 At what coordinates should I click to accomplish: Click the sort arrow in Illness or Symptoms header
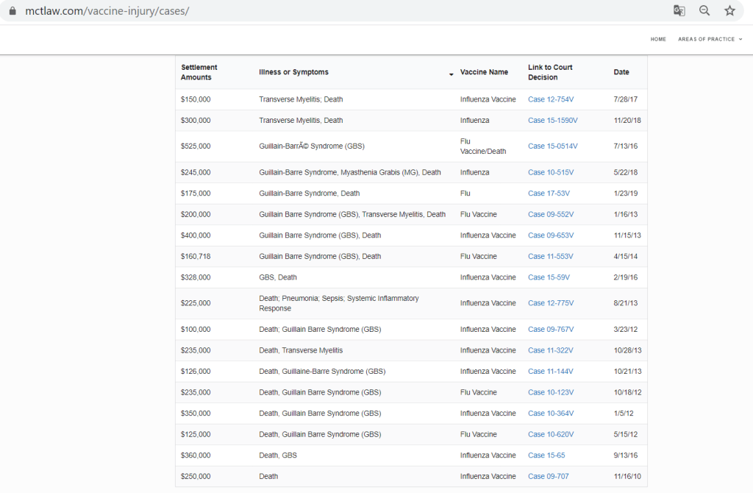coord(451,74)
